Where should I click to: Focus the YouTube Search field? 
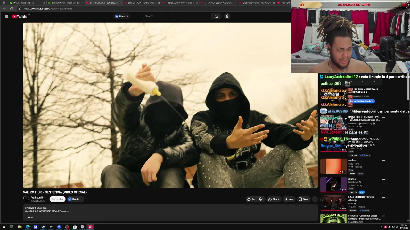(x=177, y=16)
